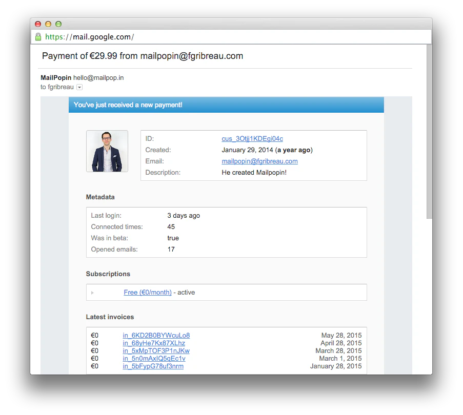Open invoice in_5xMpTOF3P1nJKw
This screenshot has width=463, height=415.
[156, 350]
